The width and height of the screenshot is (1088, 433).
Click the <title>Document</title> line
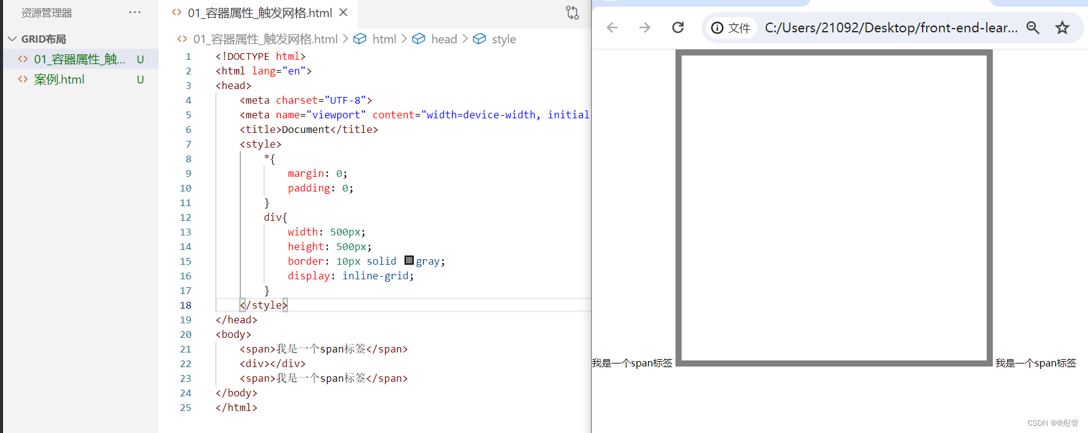tap(309, 129)
